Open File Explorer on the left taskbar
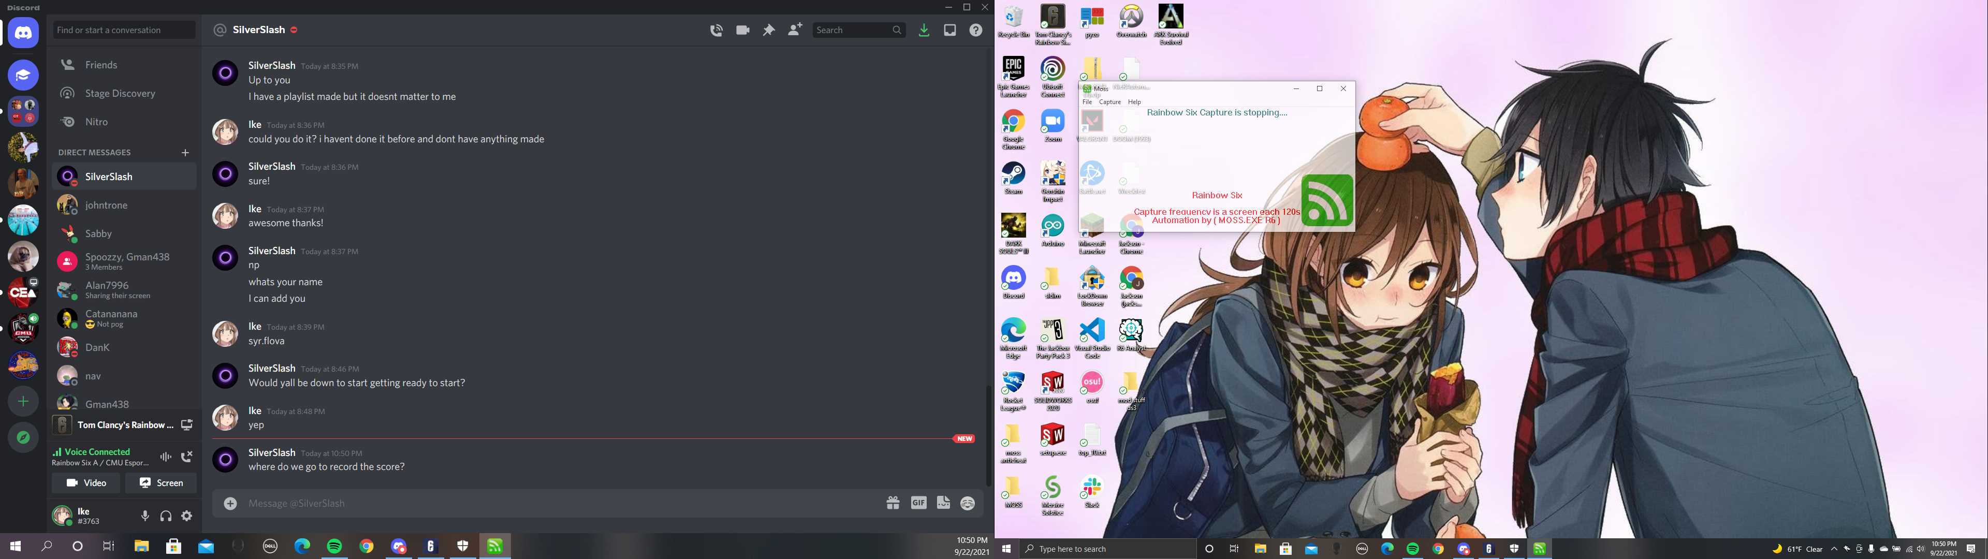Viewport: 1988px width, 559px height. pos(141,547)
